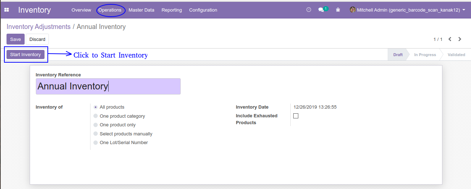This screenshot has height=189, width=471.
Task: Click the In Progress status stage
Action: click(425, 55)
